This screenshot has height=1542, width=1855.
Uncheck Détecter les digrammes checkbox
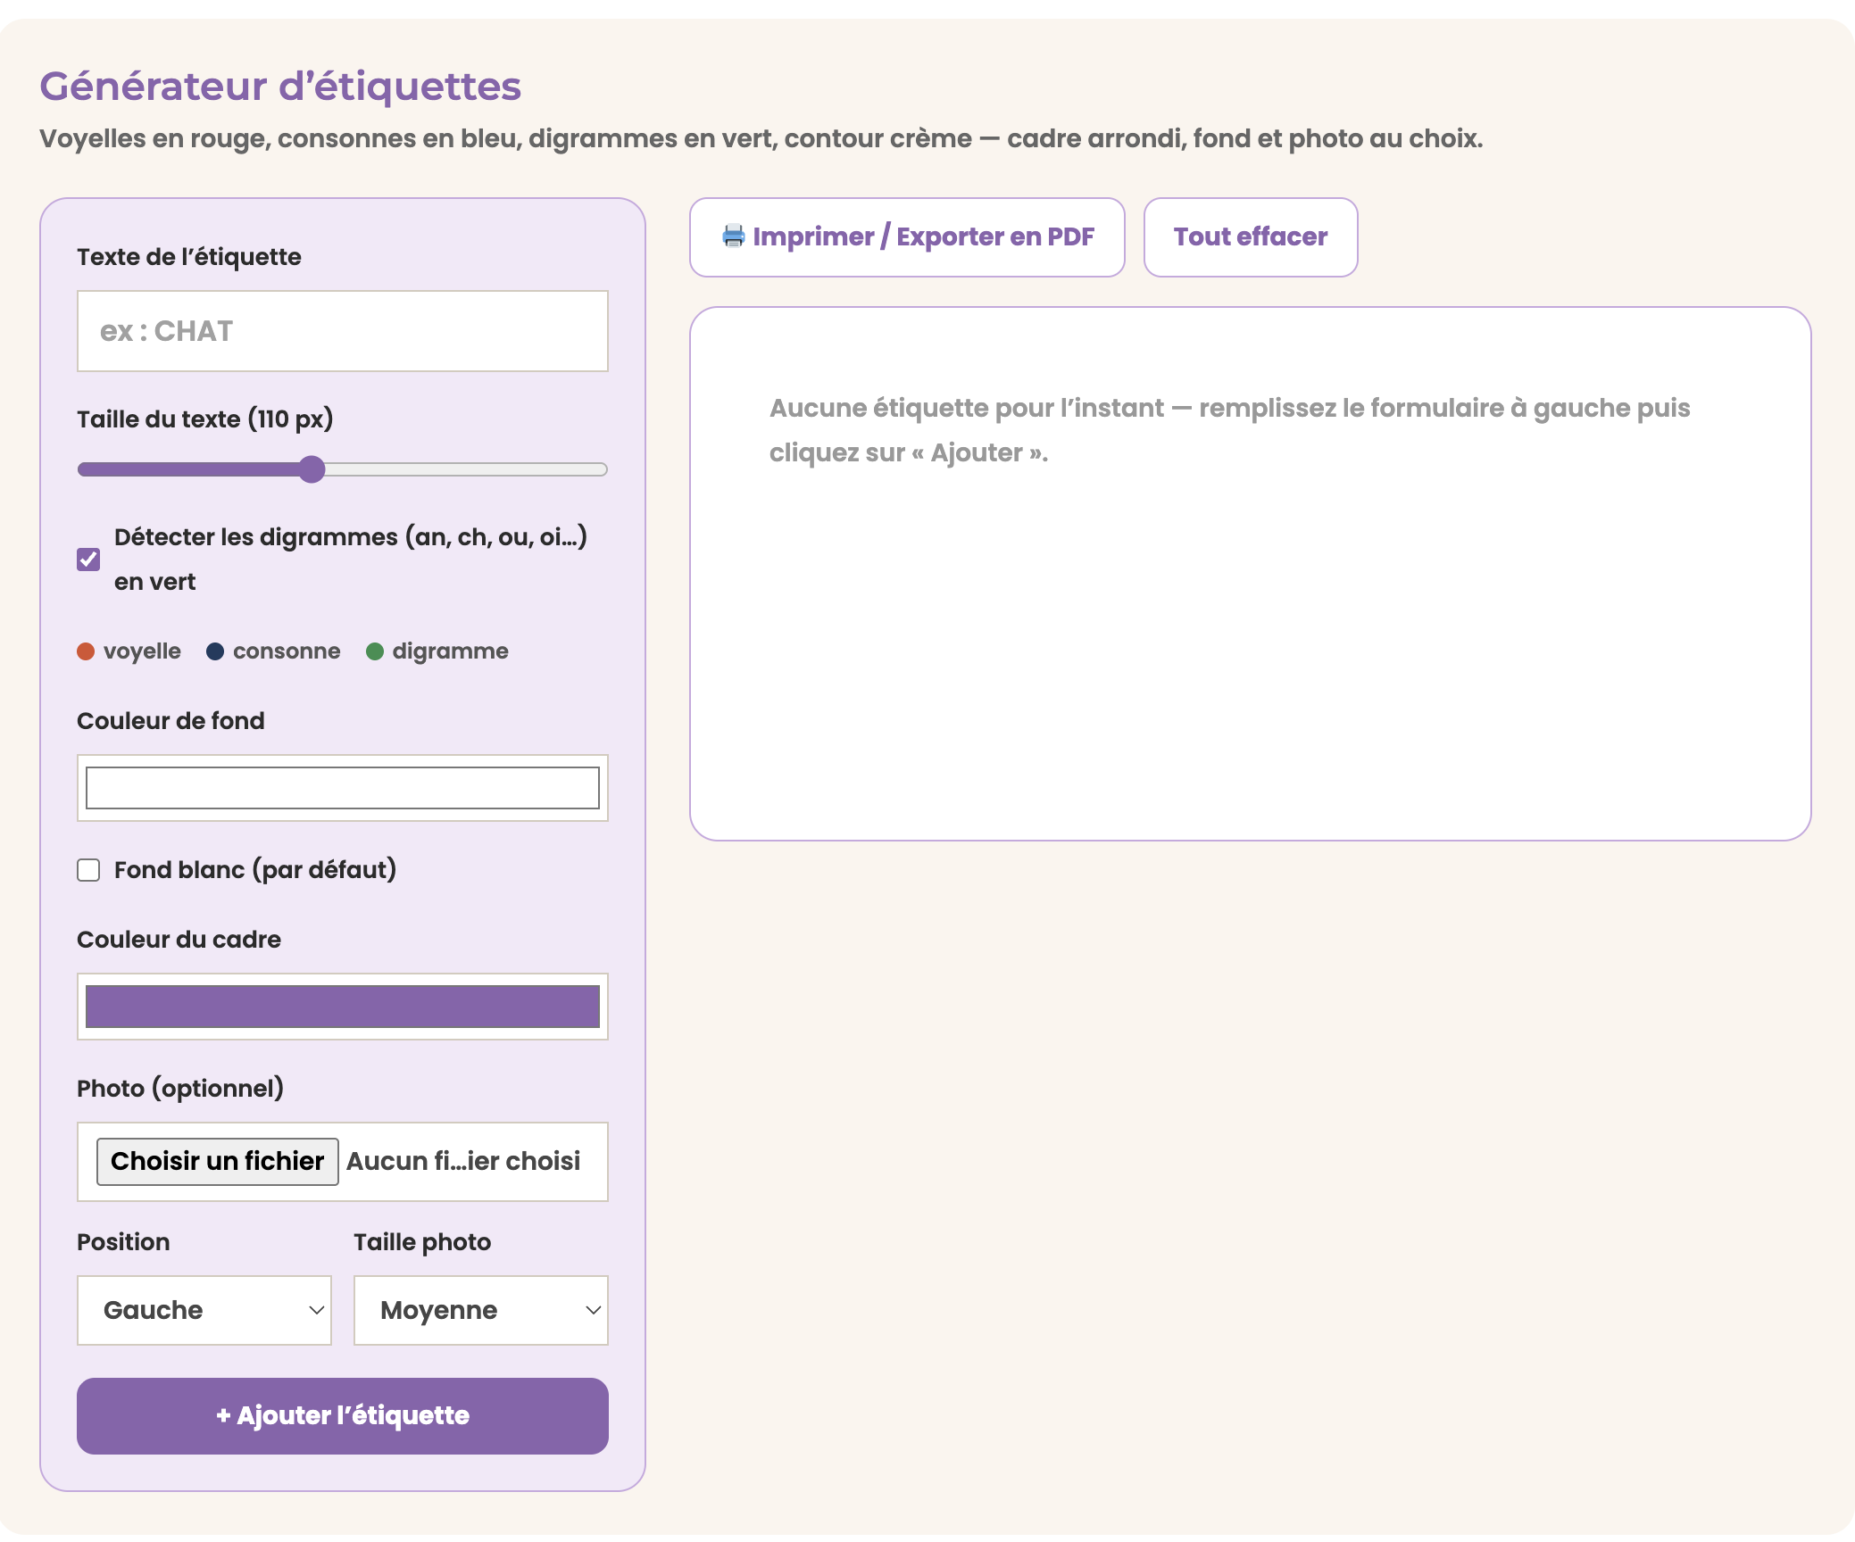(88, 560)
